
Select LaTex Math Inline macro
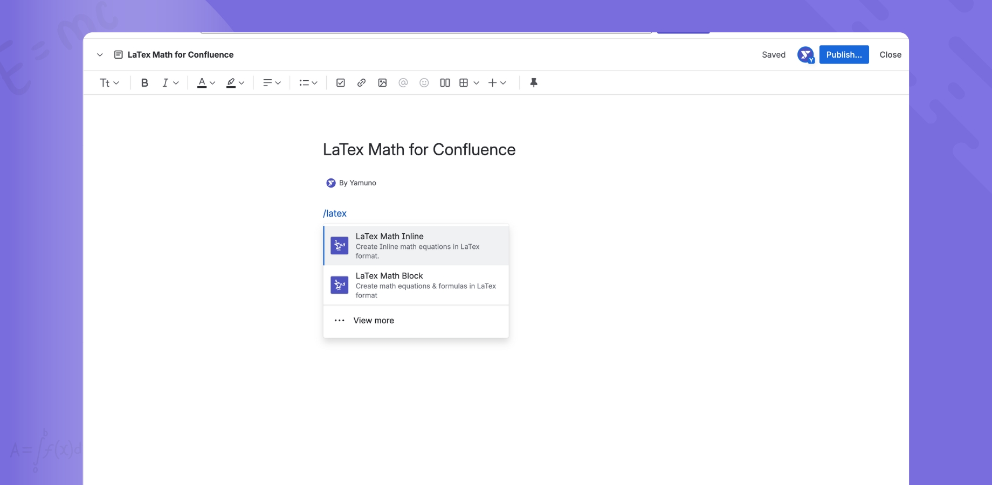tap(416, 246)
